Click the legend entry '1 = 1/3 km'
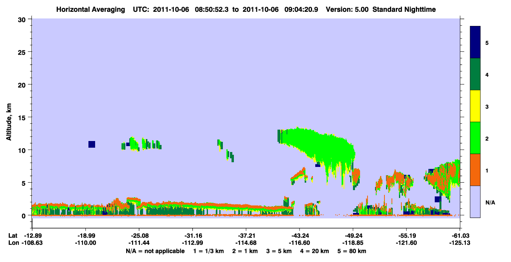This screenshot has height=262, width=511. pos(208,251)
